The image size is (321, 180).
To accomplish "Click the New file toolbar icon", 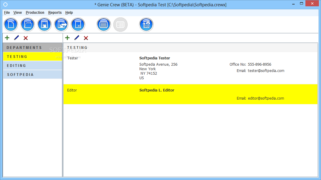I will click(11, 25).
